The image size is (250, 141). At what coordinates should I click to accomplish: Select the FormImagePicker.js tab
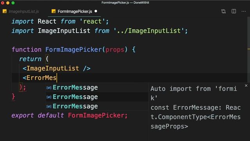(74, 11)
